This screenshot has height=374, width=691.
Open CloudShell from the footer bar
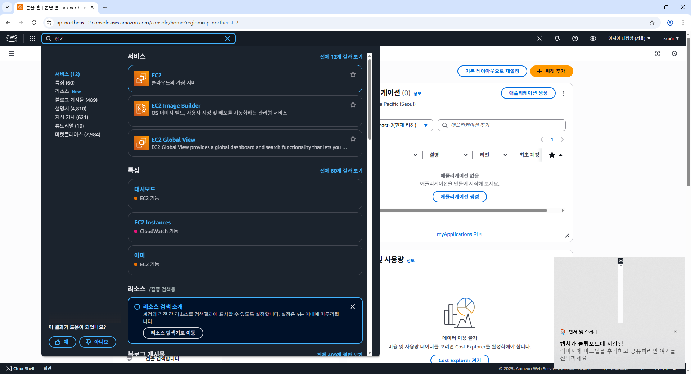click(20, 369)
